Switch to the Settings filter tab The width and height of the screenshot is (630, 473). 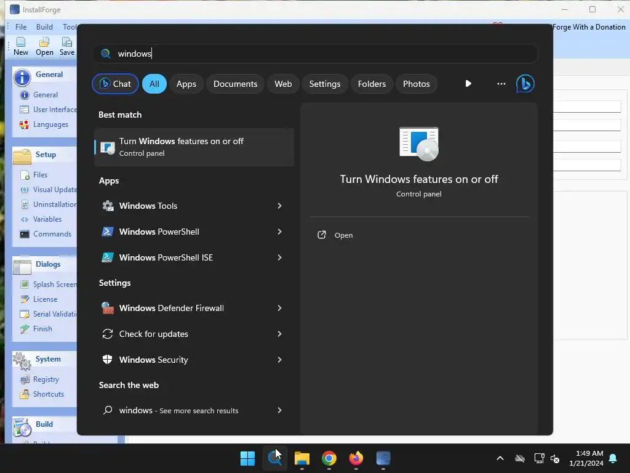pos(325,84)
